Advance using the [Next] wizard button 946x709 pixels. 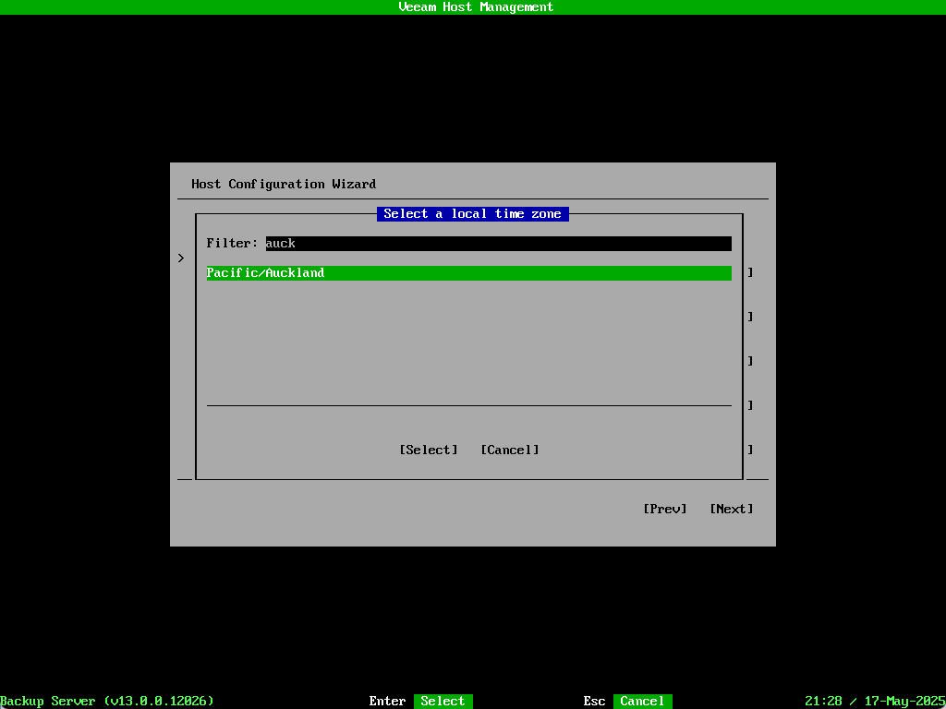pos(731,509)
